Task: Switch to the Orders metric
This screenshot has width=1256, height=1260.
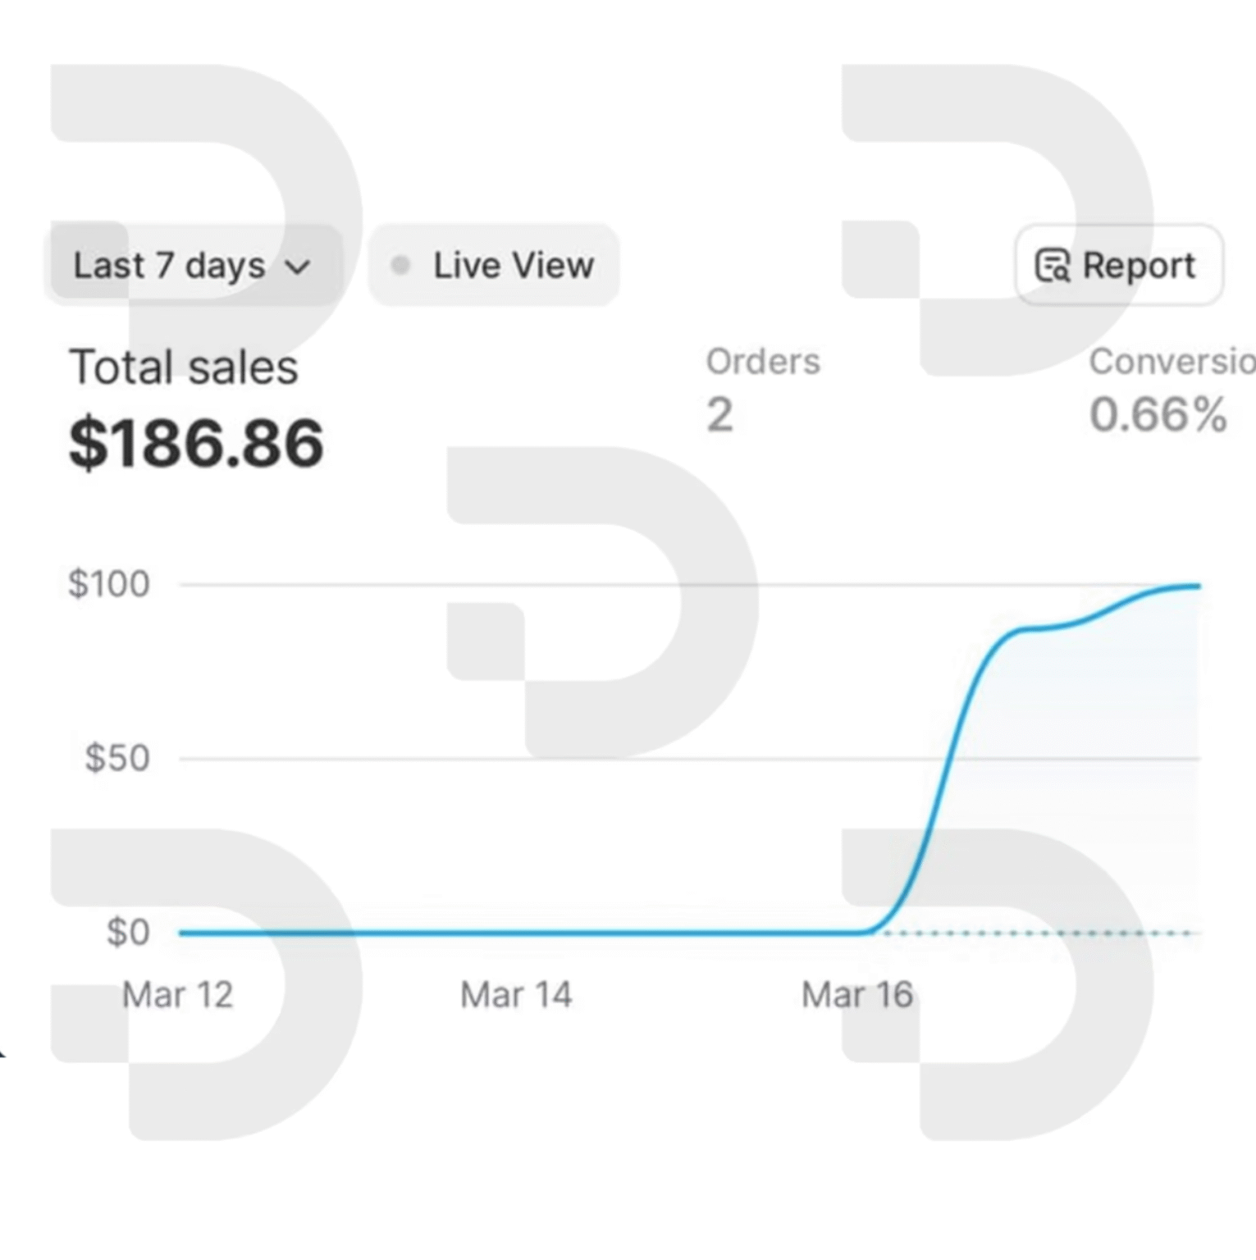Action: click(x=763, y=362)
